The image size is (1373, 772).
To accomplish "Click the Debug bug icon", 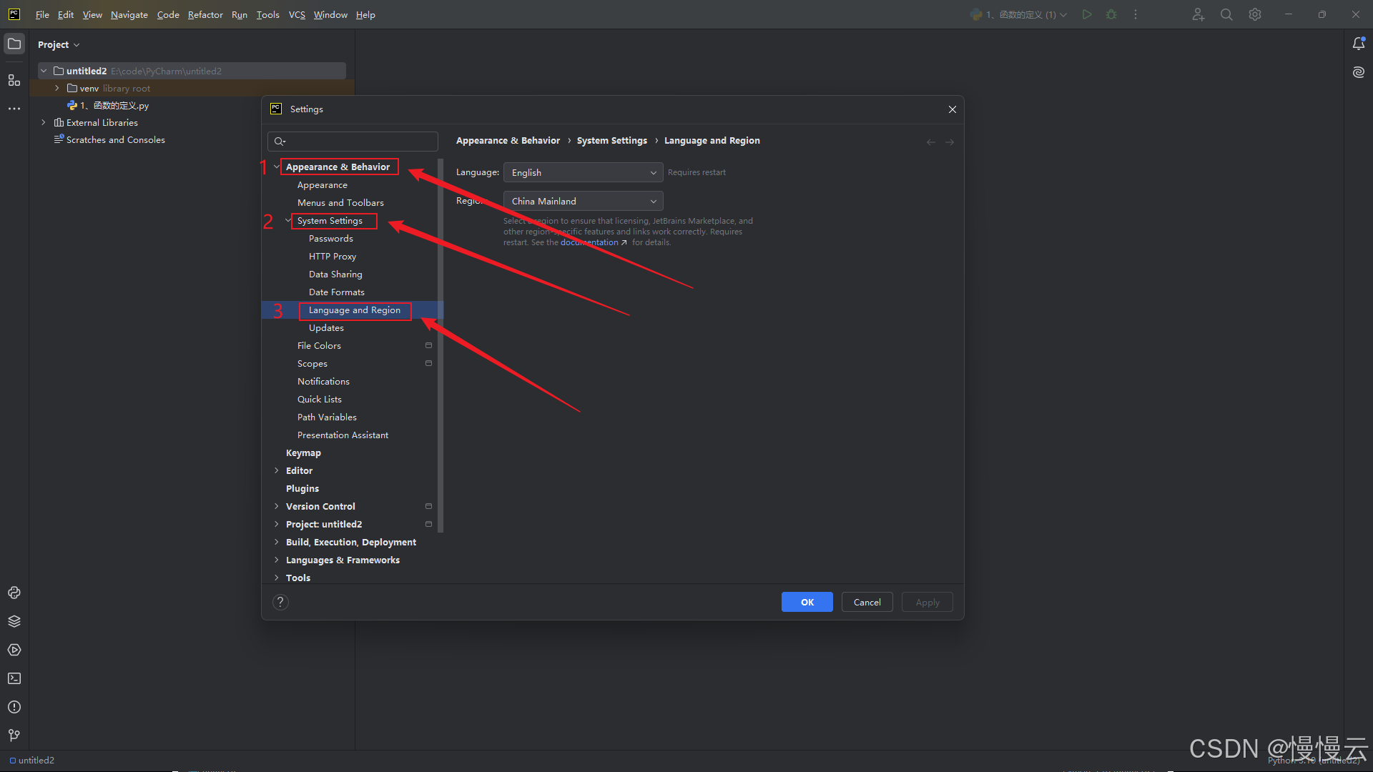I will point(1111,14).
